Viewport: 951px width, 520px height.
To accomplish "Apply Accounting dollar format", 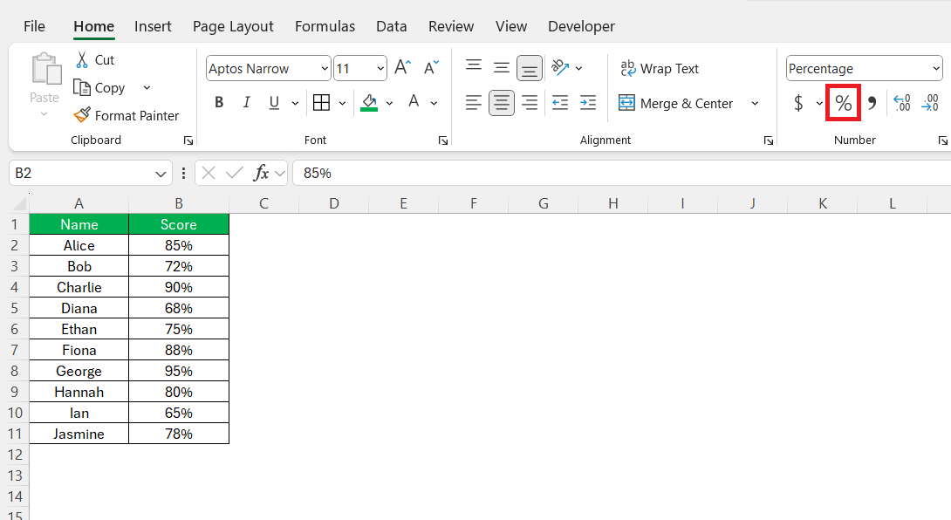I will (799, 103).
